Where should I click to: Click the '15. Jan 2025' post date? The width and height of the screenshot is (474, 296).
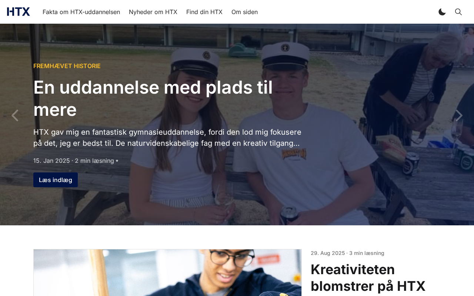click(x=51, y=161)
